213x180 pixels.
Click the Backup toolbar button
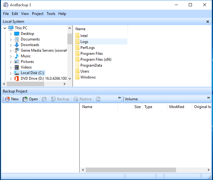tap(60, 99)
